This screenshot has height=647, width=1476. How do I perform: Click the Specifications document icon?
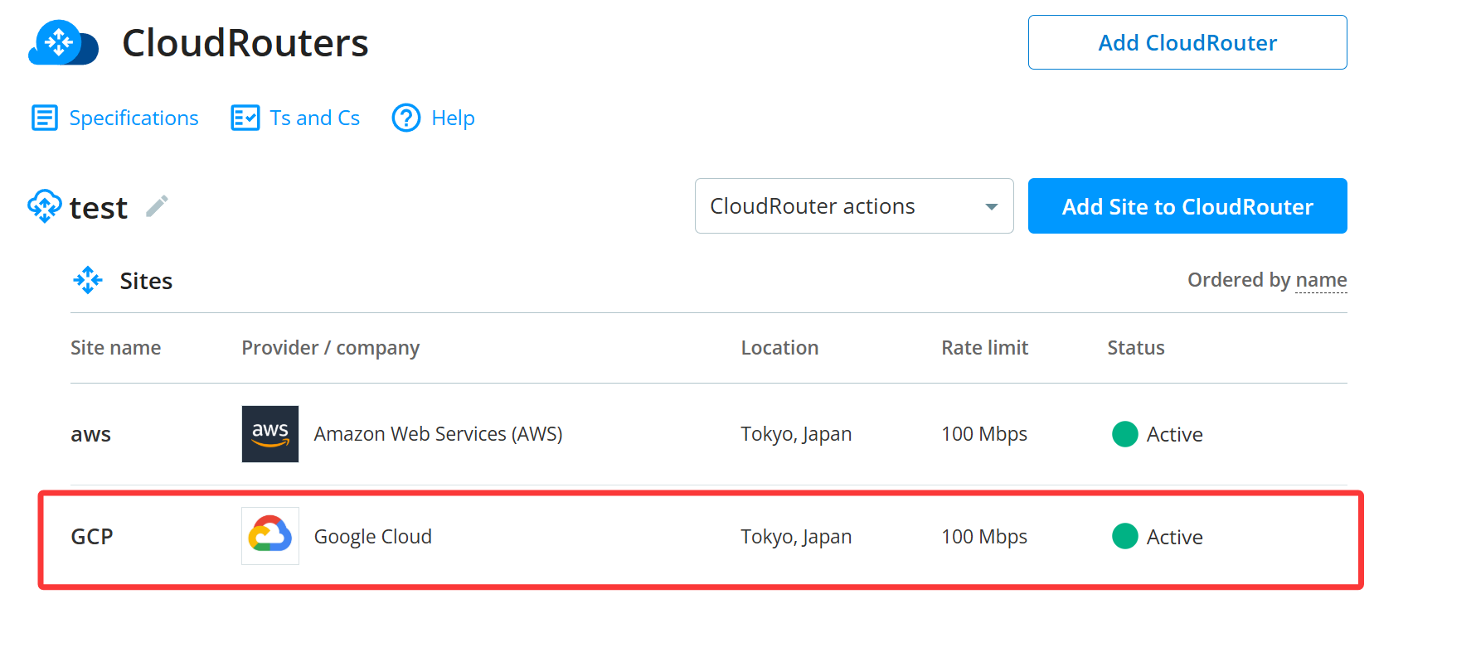45,118
